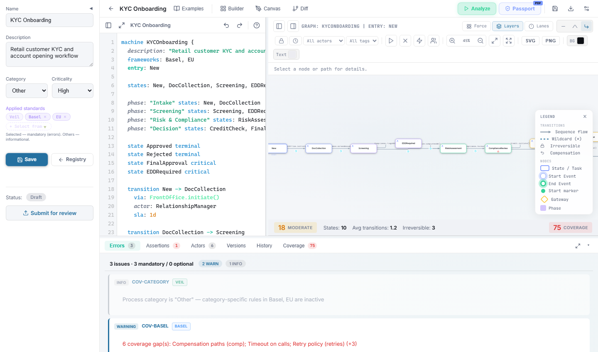Screen dimensions: 598x352
Task: Toggle Force layout mode
Action: 476,26
